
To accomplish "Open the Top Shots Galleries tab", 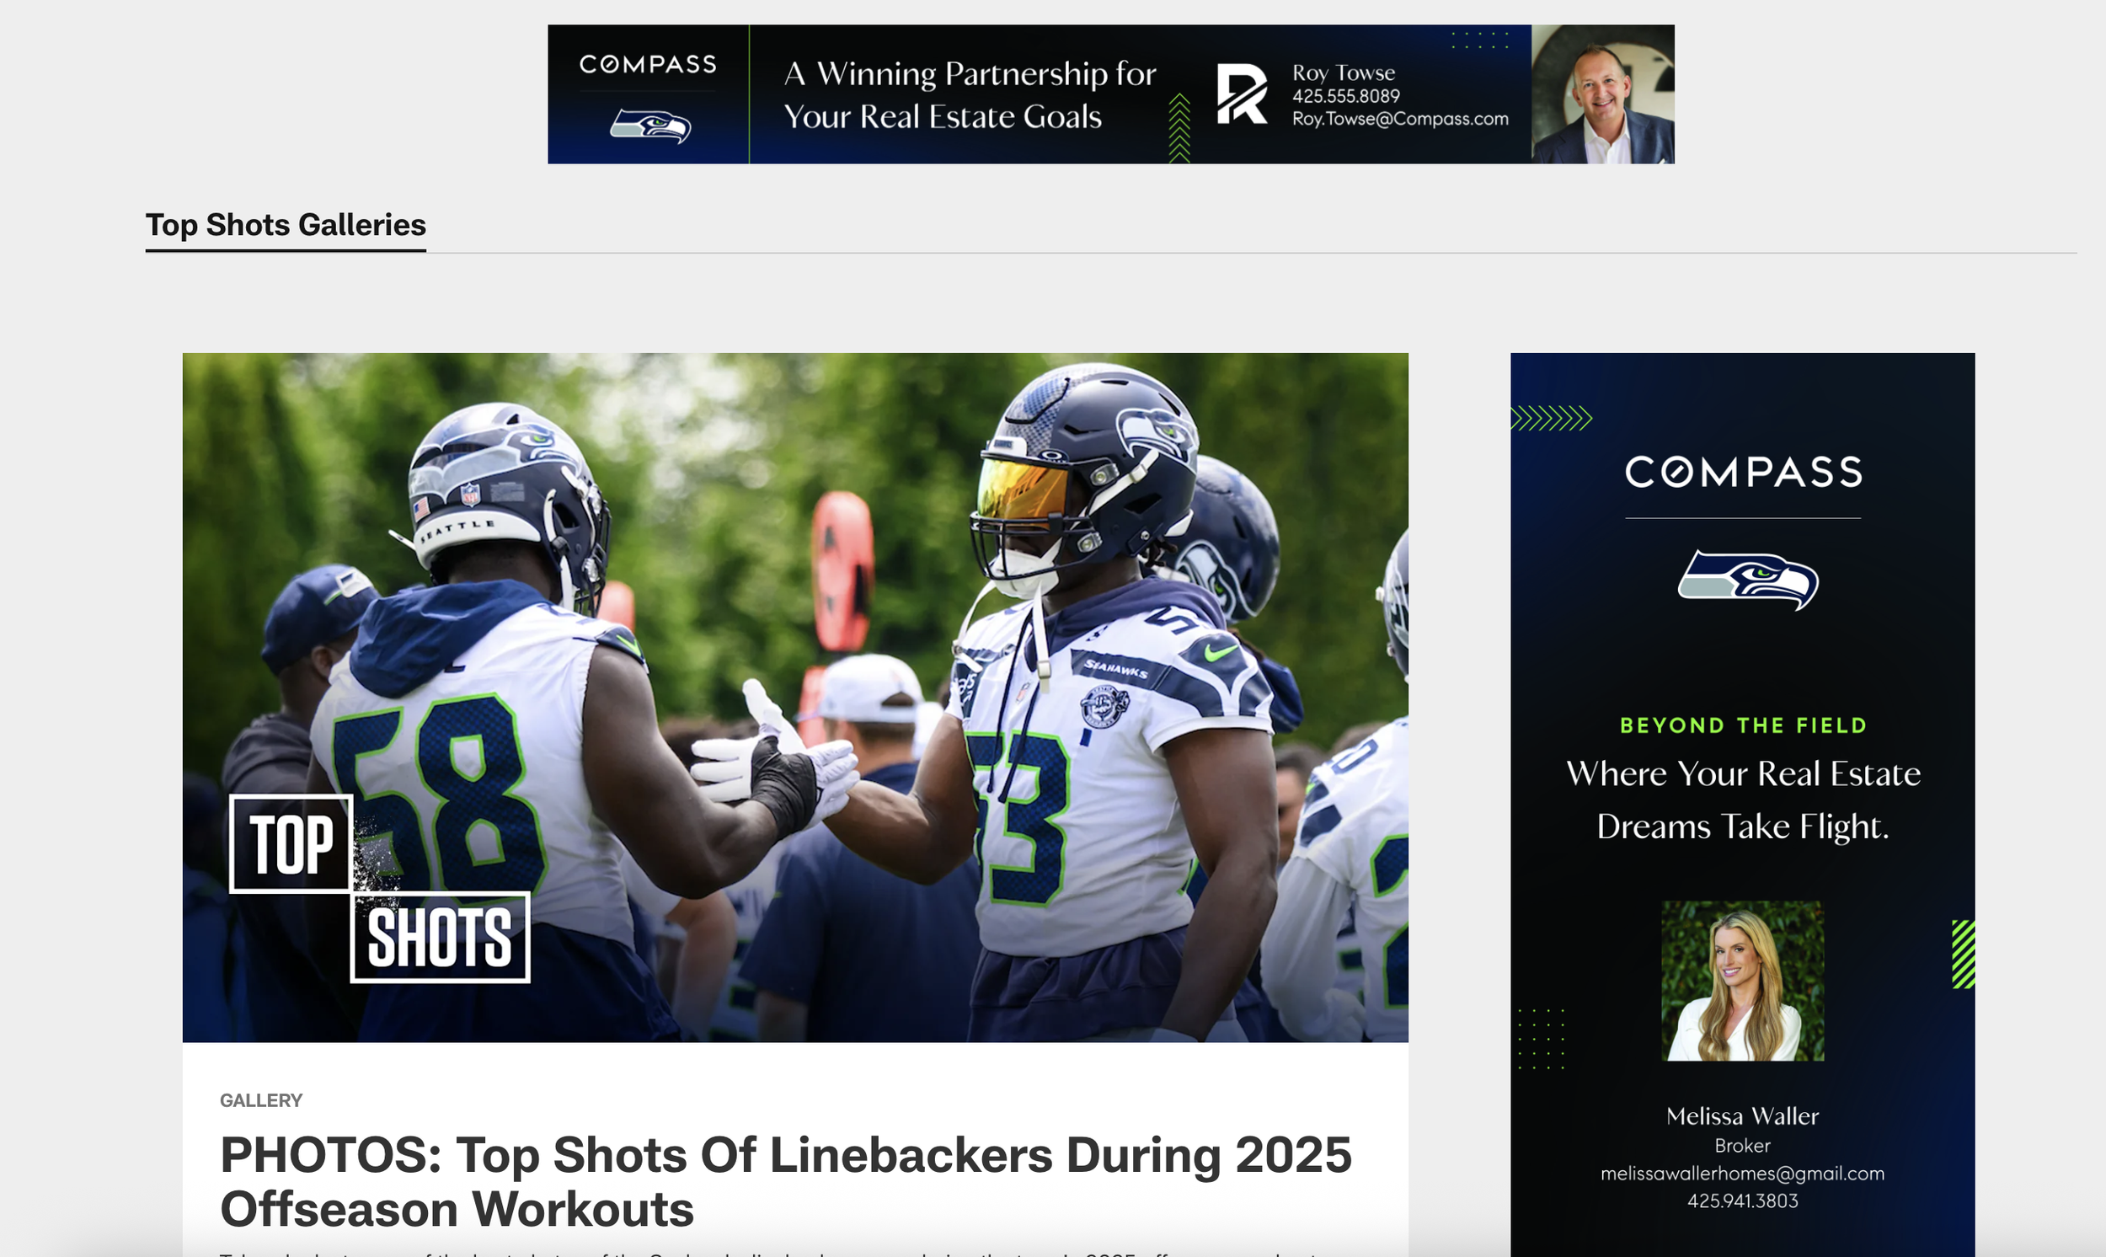I will click(x=286, y=224).
